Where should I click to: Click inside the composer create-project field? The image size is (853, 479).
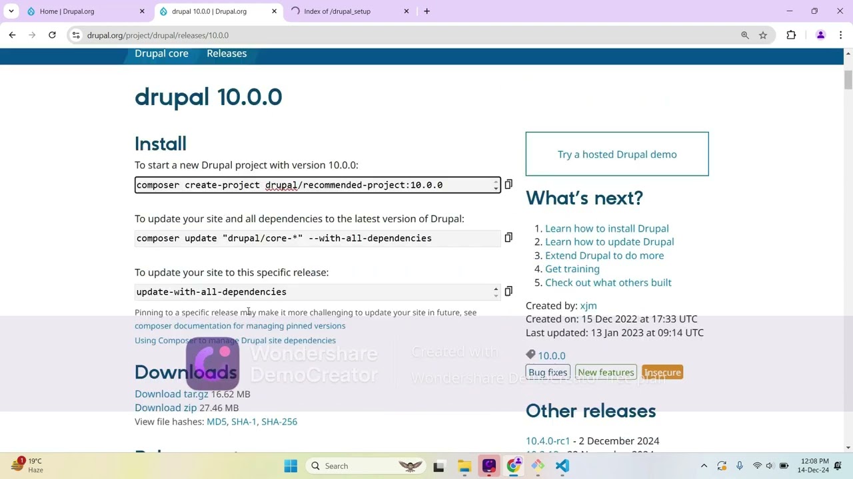317,185
